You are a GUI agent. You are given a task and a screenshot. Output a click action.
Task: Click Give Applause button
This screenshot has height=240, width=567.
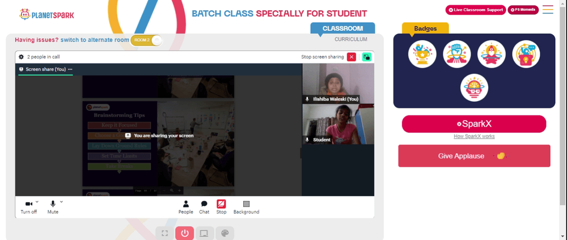(x=474, y=156)
